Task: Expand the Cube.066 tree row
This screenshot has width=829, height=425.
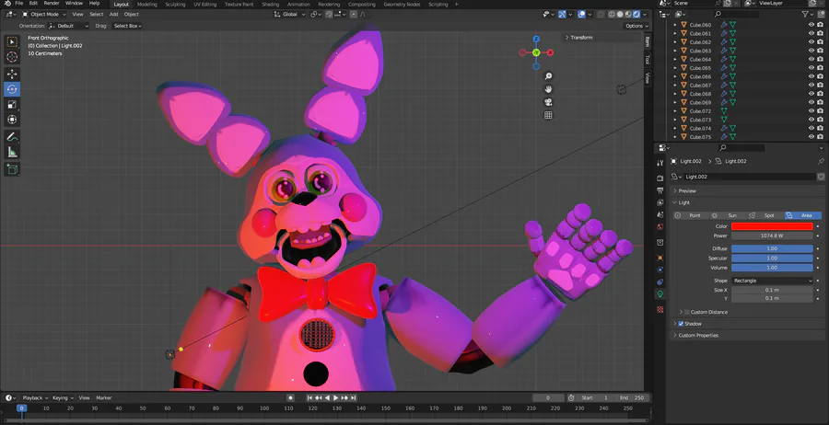Action: coord(674,76)
